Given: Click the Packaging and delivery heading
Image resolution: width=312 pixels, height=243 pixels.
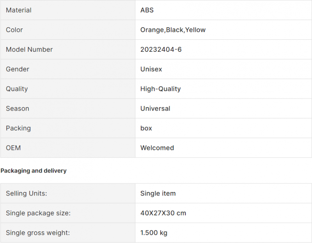Looking at the screenshot, I should (x=34, y=171).
